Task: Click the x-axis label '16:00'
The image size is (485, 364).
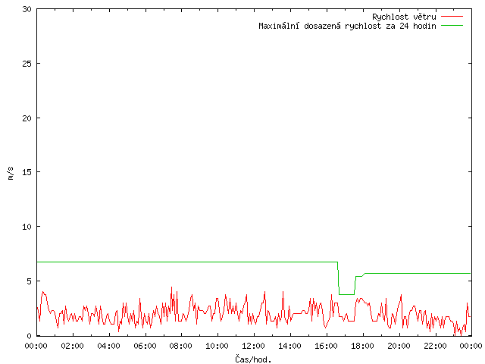Action: click(x=326, y=346)
